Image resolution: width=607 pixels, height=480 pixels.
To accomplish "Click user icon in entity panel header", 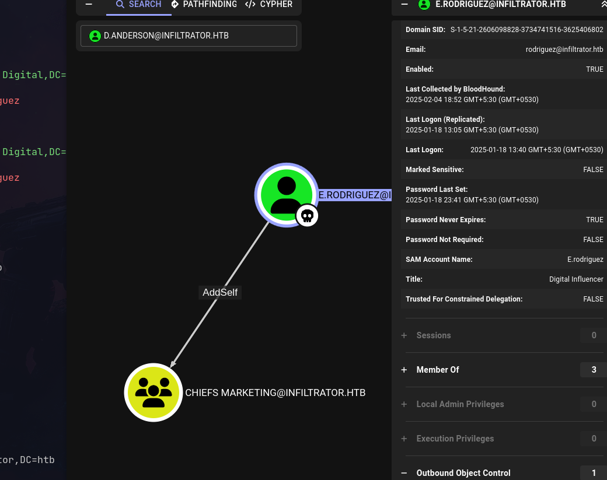I will tap(424, 5).
